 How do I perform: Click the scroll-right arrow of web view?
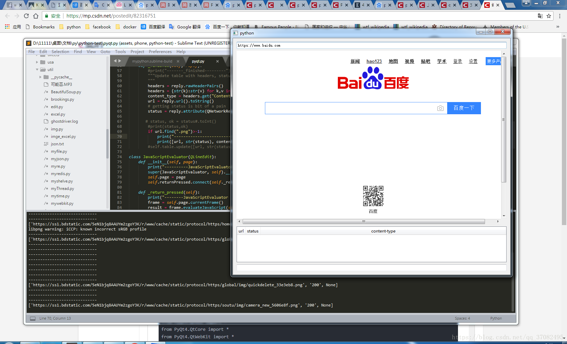pos(498,222)
